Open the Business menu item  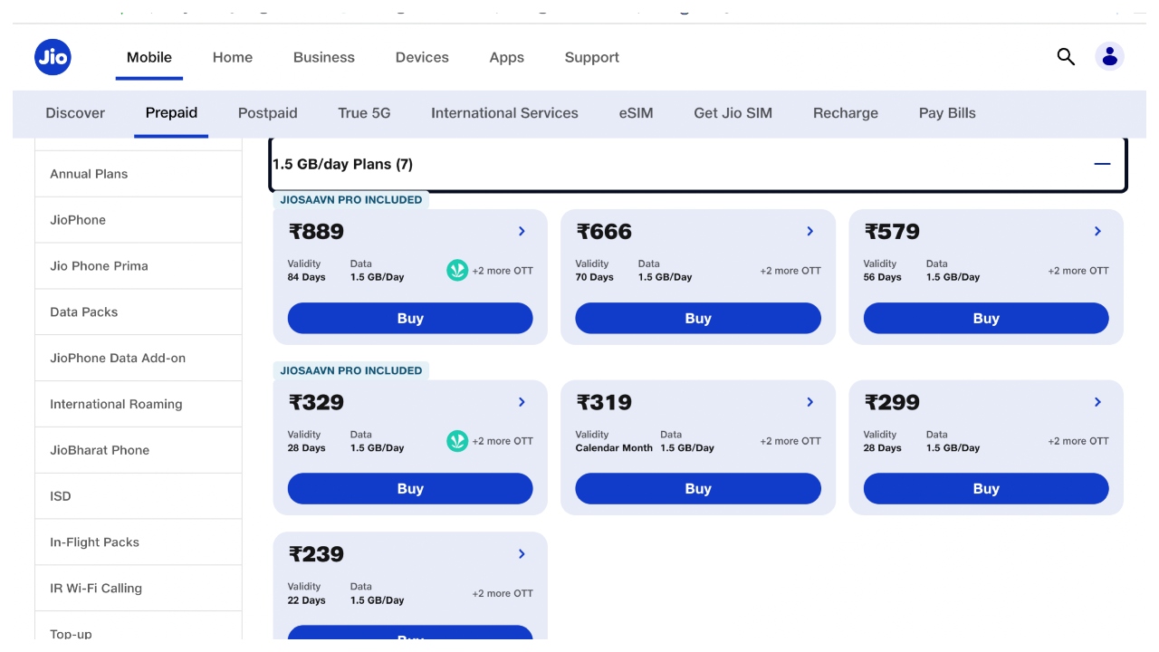(323, 57)
